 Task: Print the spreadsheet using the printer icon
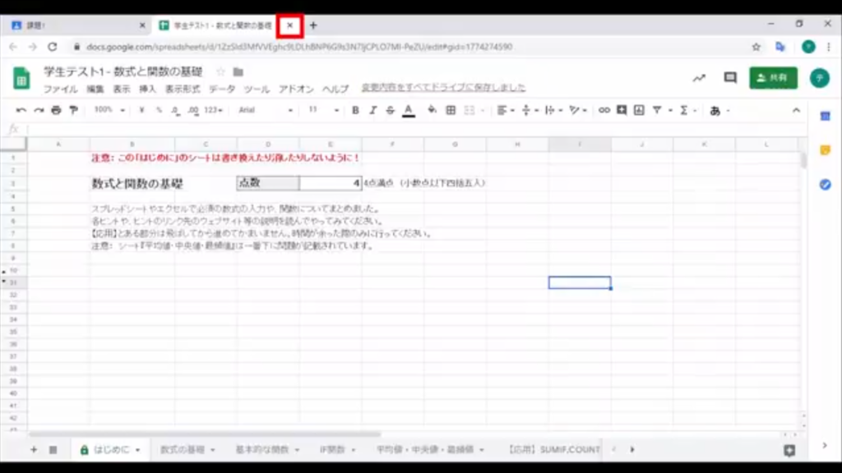point(56,110)
